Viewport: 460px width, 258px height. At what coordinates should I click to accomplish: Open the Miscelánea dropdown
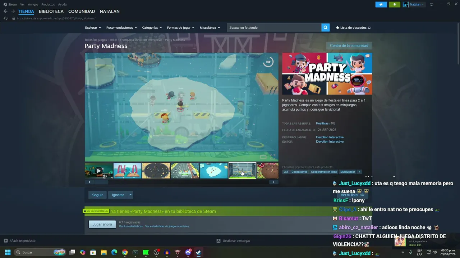(x=210, y=28)
